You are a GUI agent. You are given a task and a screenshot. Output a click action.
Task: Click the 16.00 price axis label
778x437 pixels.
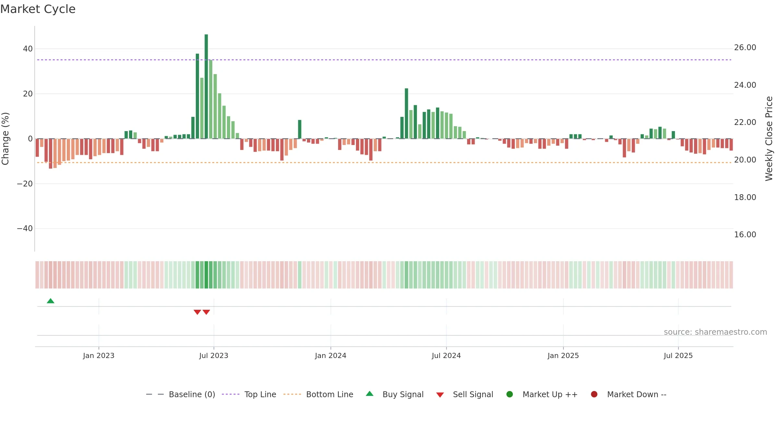(745, 235)
